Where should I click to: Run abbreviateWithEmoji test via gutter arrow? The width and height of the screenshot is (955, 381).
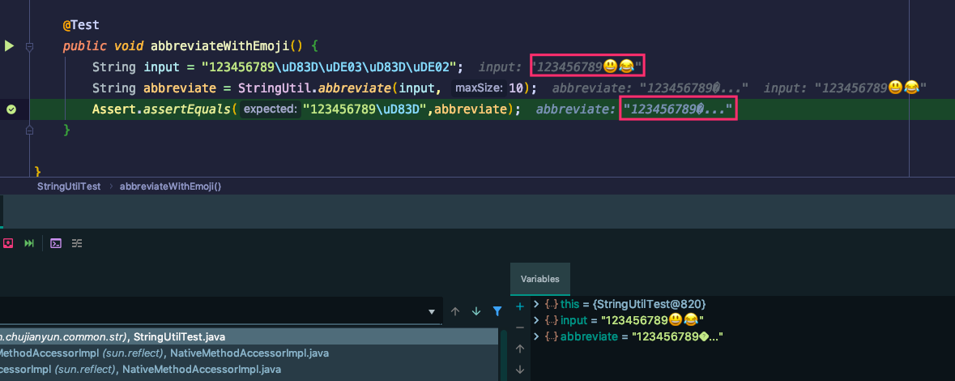click(x=9, y=45)
